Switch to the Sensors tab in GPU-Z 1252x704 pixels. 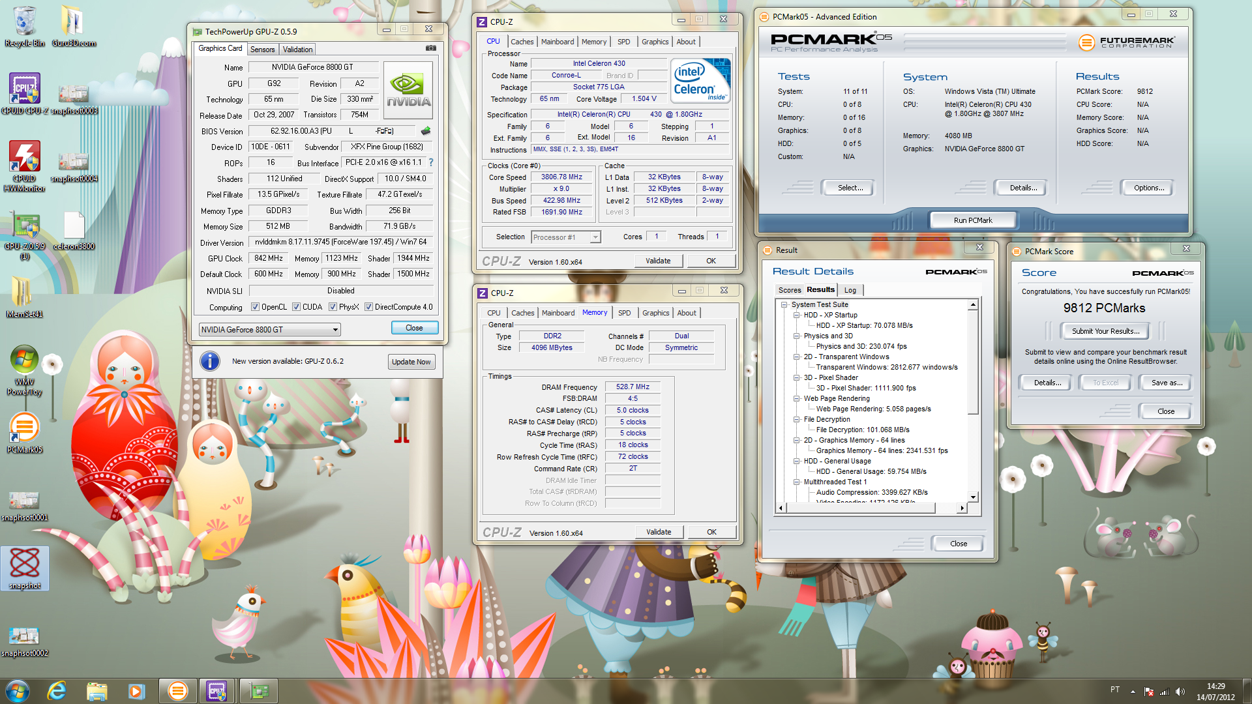[262, 50]
